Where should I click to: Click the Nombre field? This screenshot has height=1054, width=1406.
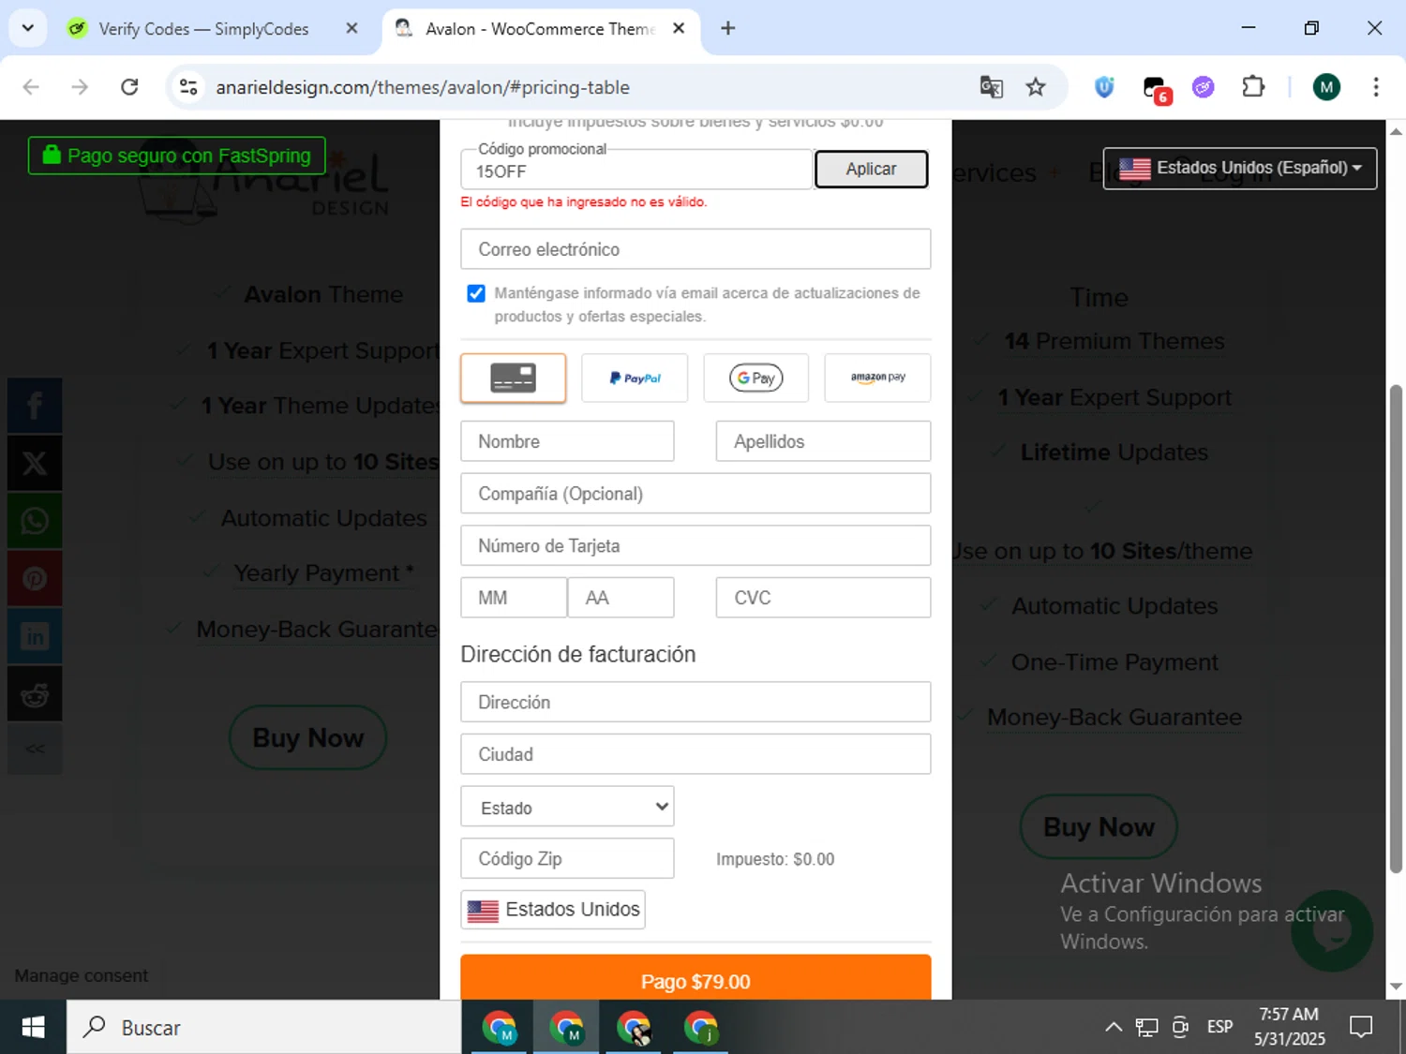click(567, 441)
